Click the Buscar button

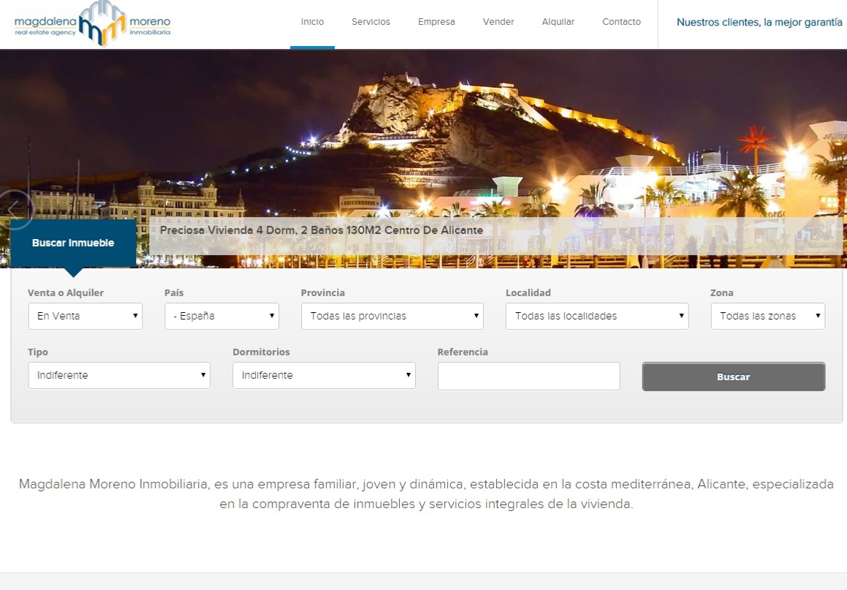tap(734, 377)
